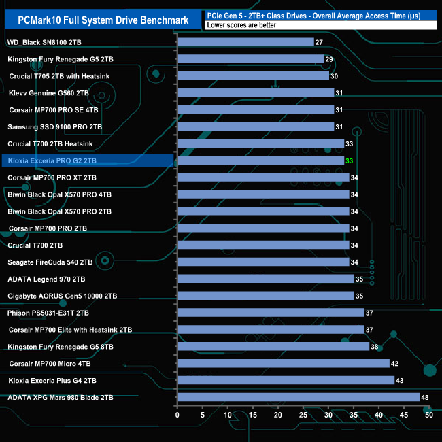Click the '45' axis tick label
Screen dimensions: 442x442
pyautogui.click(x=404, y=415)
